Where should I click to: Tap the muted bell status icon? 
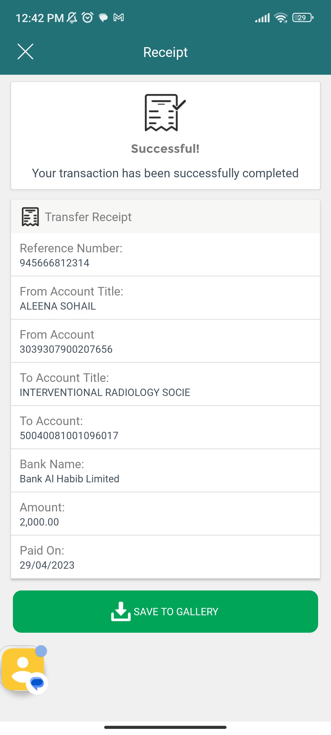coord(72,17)
